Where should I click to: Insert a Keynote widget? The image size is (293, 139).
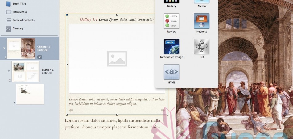click(x=202, y=21)
